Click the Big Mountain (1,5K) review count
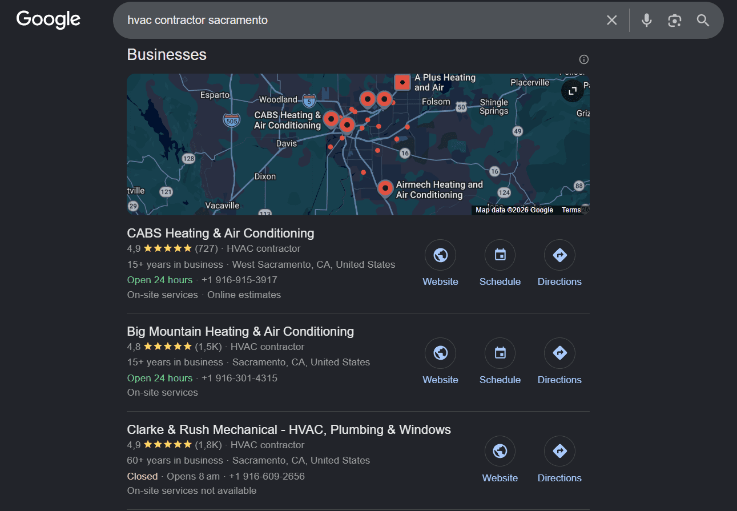 [208, 347]
